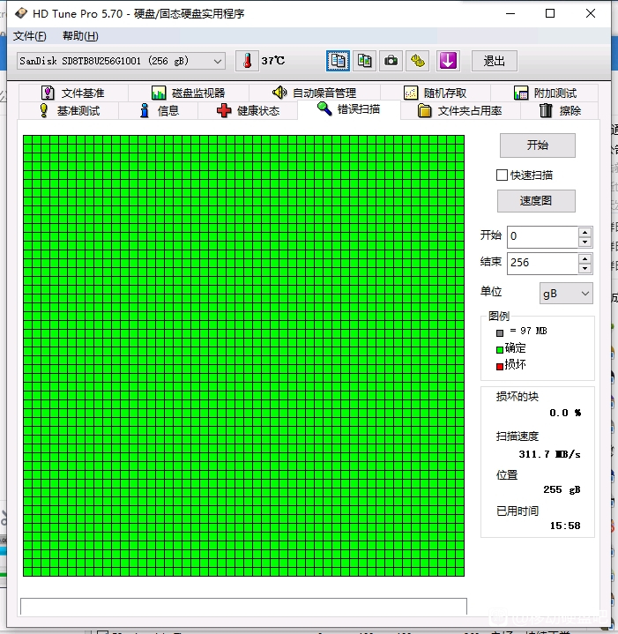Open the 帮助(H) menu
Image resolution: width=618 pixels, height=634 pixels.
(x=80, y=36)
